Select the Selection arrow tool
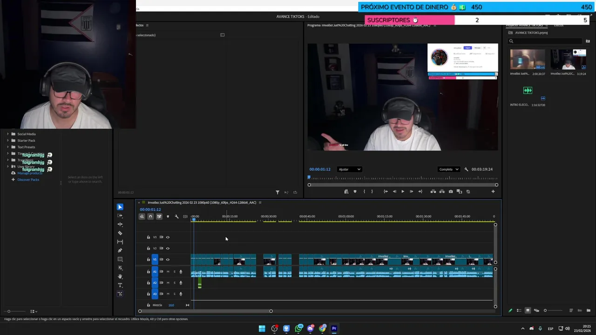The height and width of the screenshot is (335, 596). pos(120,207)
